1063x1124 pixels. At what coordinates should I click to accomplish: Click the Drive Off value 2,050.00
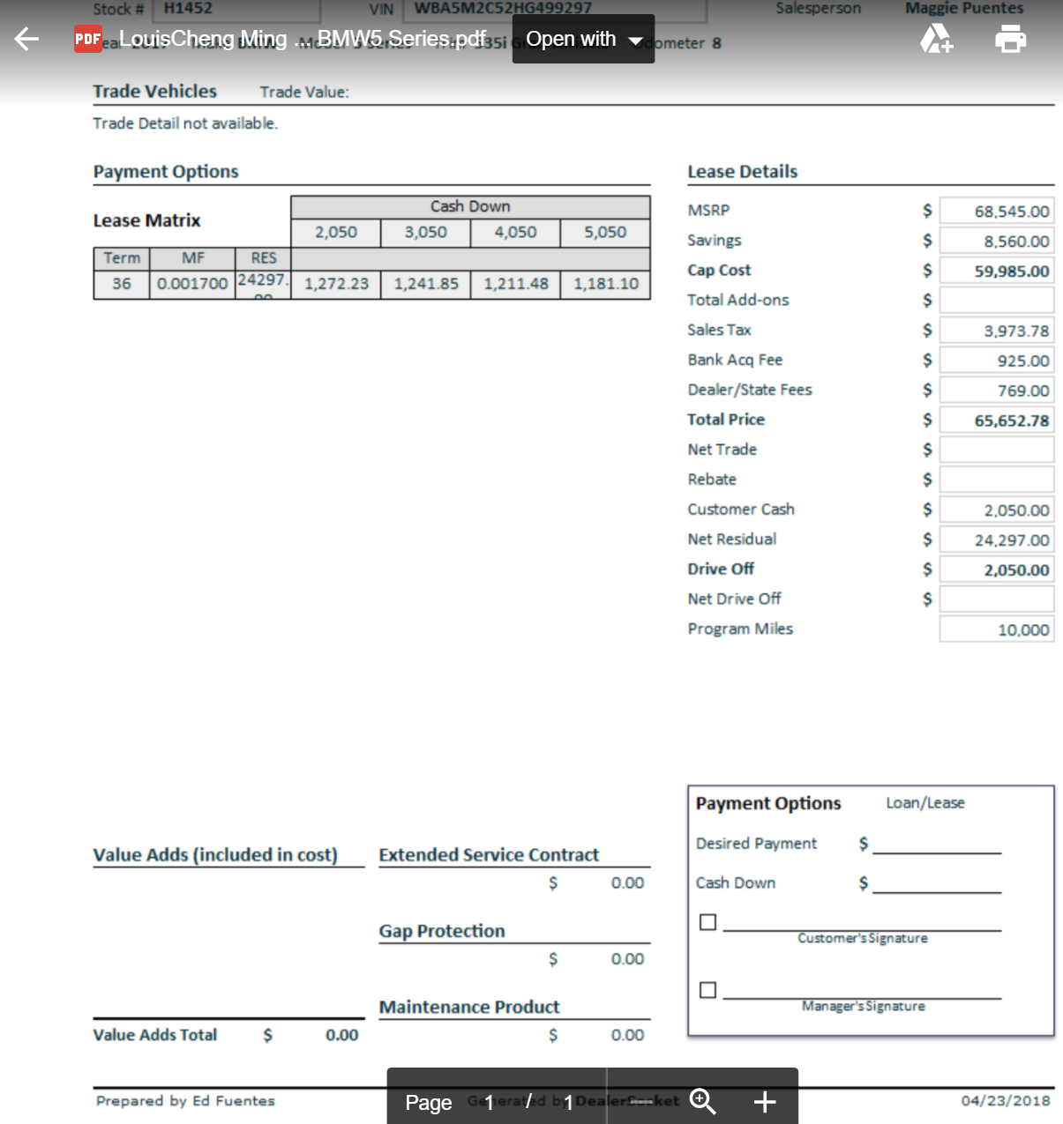tap(997, 570)
